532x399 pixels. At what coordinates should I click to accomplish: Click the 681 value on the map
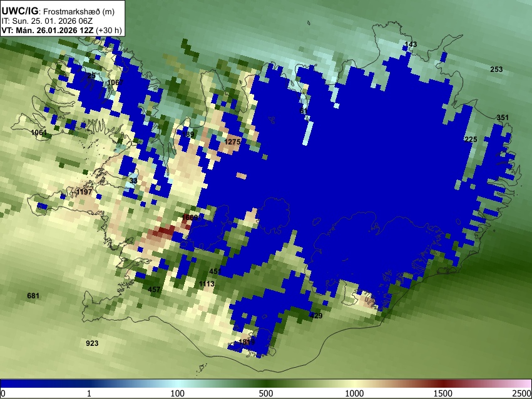(33, 296)
